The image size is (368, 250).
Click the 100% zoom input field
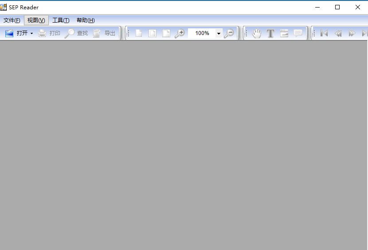pos(202,33)
